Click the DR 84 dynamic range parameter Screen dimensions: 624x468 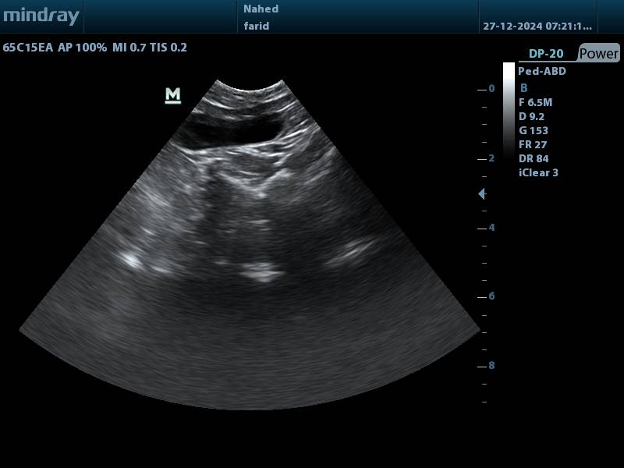point(534,158)
